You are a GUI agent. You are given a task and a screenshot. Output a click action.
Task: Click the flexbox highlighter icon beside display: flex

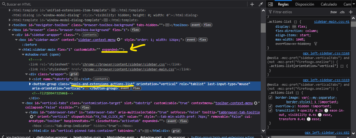pos(294,26)
